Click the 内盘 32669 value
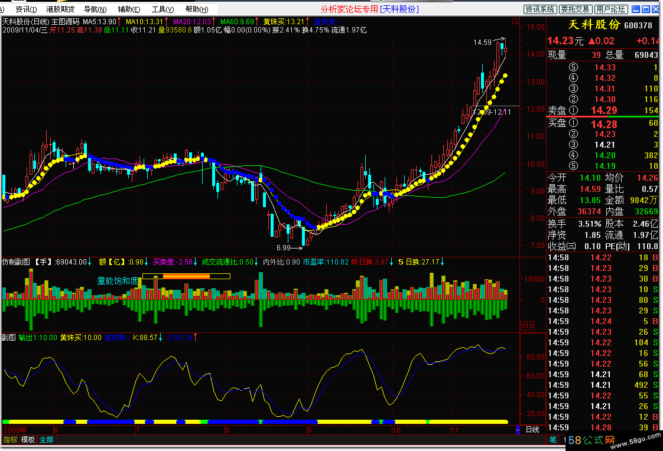 point(646,211)
